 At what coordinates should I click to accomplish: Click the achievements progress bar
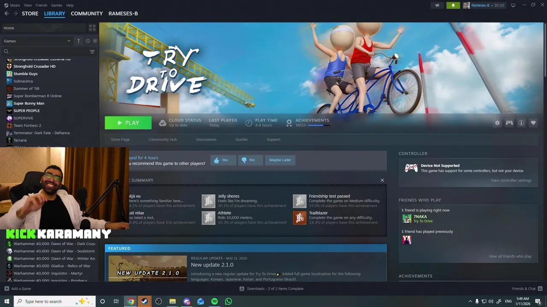click(319, 125)
